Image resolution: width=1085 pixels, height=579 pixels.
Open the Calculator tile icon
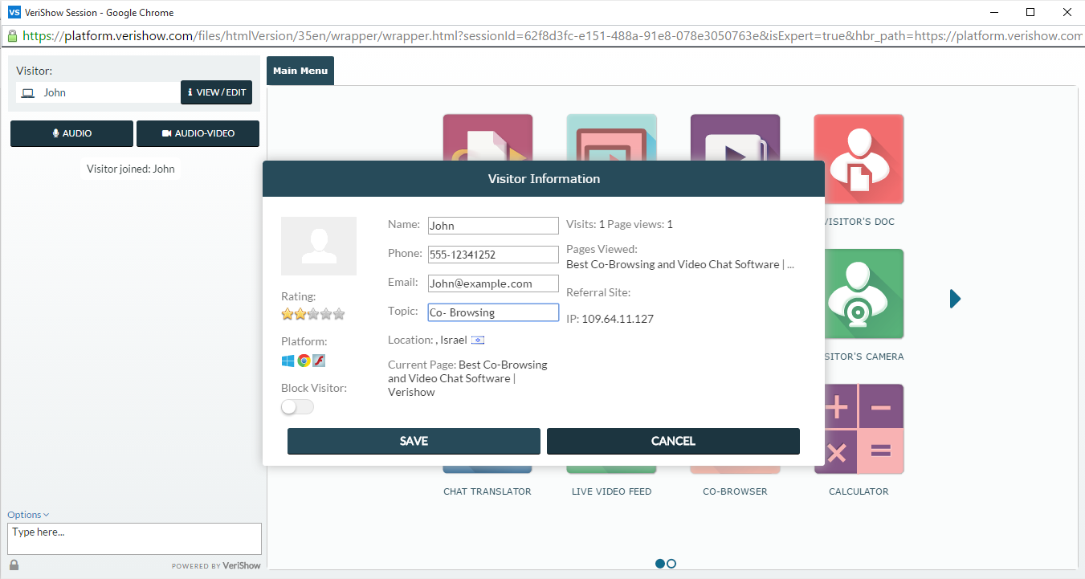click(x=859, y=429)
